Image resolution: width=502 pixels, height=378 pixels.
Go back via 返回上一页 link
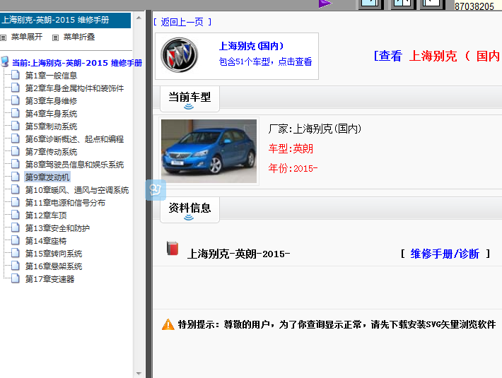(x=182, y=22)
